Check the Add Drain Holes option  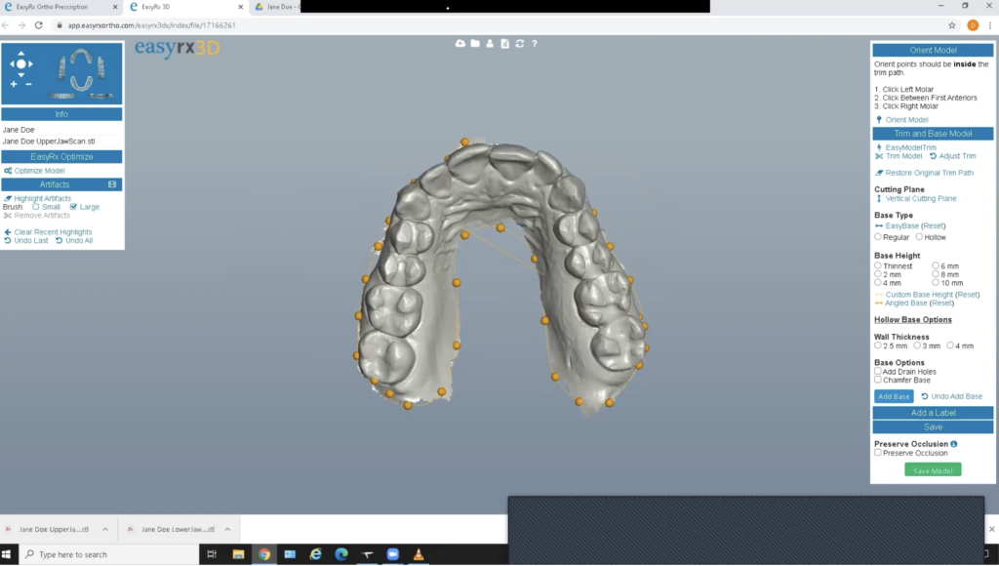tap(878, 372)
